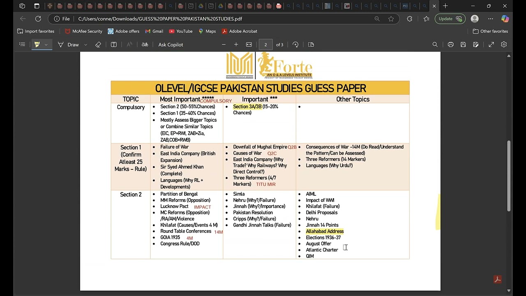Click the Fit to width icon

[x=249, y=44]
